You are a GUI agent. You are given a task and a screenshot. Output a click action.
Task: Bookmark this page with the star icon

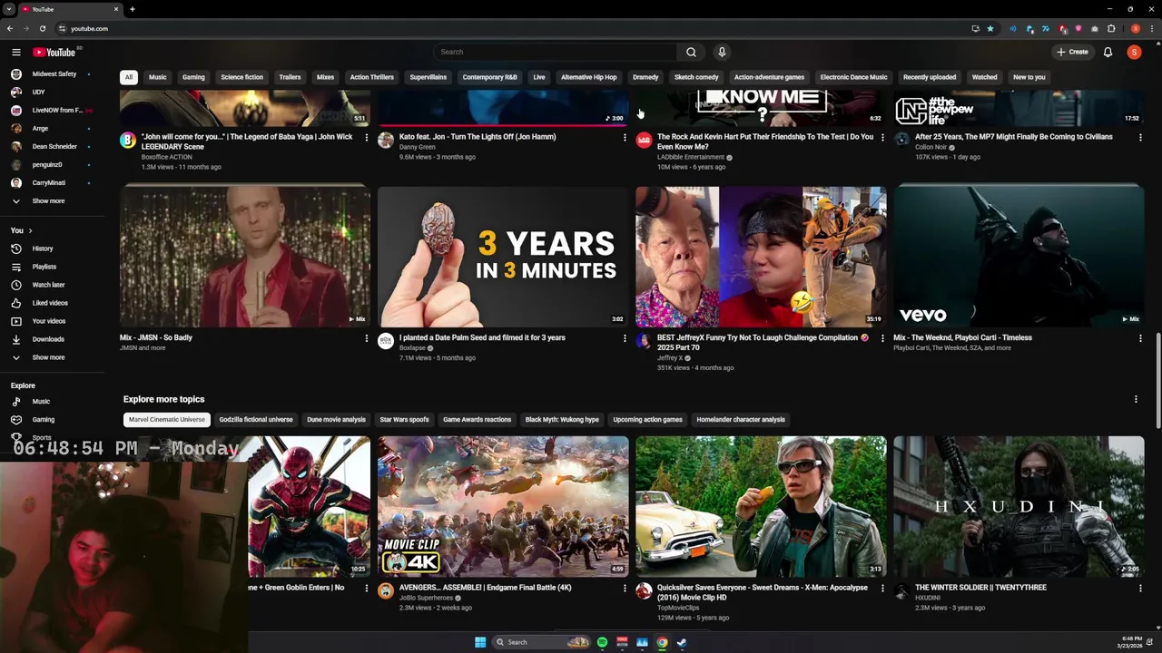point(990,28)
